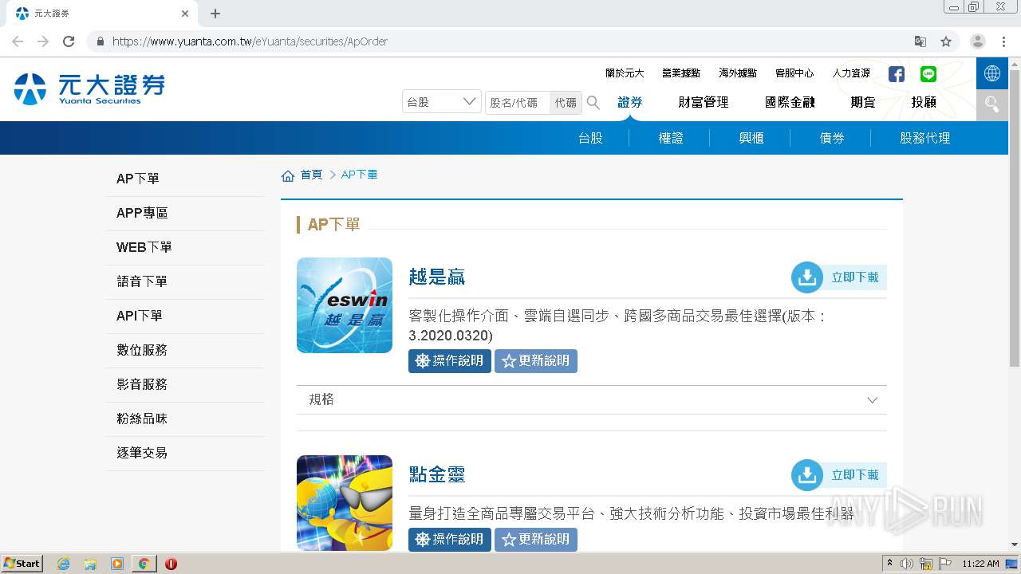Image resolution: width=1021 pixels, height=574 pixels.
Task: Open the Chrome profile avatar
Action: point(978,41)
